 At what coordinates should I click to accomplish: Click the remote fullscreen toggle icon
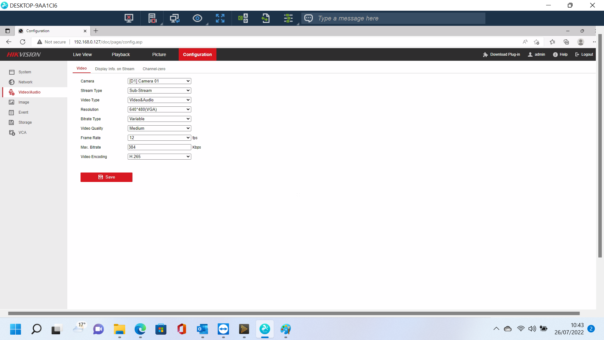pos(220,18)
